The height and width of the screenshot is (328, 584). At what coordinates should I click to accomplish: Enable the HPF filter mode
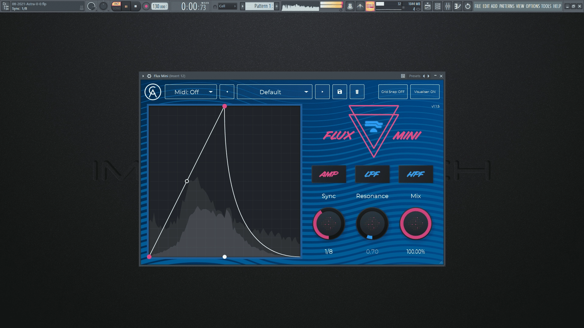point(416,174)
